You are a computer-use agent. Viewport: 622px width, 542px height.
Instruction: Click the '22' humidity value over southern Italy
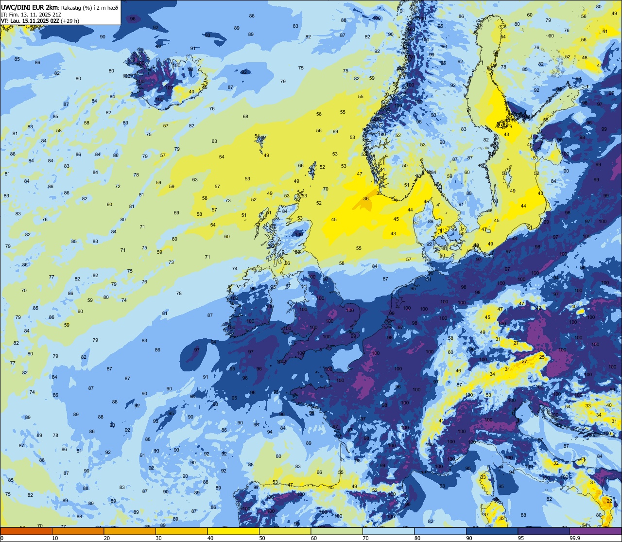click(x=609, y=501)
